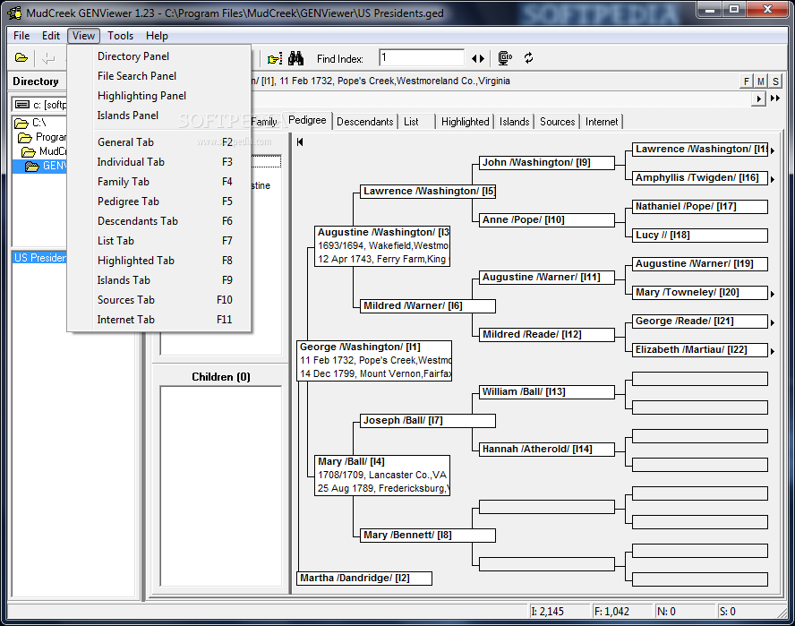Open the Edit menu

[x=51, y=36]
